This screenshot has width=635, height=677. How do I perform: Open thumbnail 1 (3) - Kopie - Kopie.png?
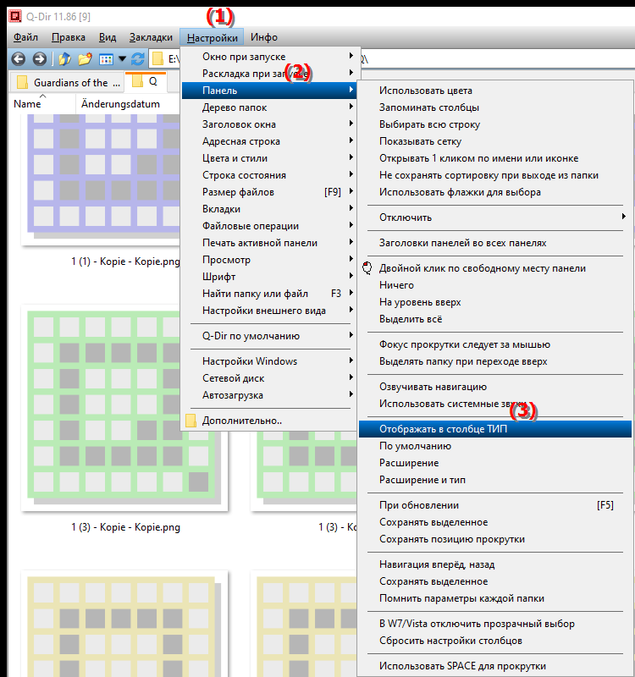[125, 415]
